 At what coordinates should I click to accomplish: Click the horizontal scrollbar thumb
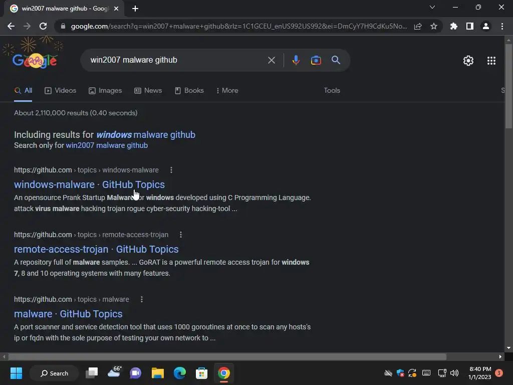227,356
